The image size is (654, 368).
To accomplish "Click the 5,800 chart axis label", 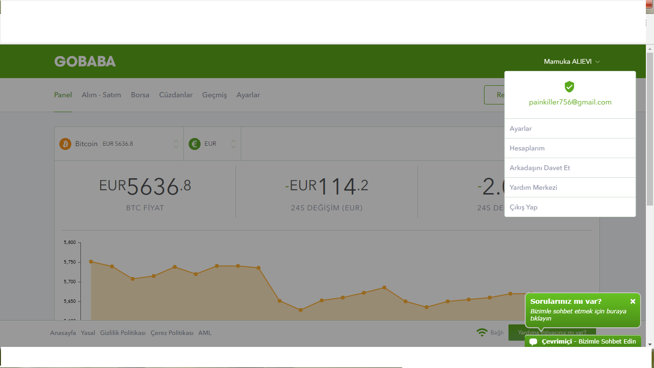I will click(x=69, y=242).
